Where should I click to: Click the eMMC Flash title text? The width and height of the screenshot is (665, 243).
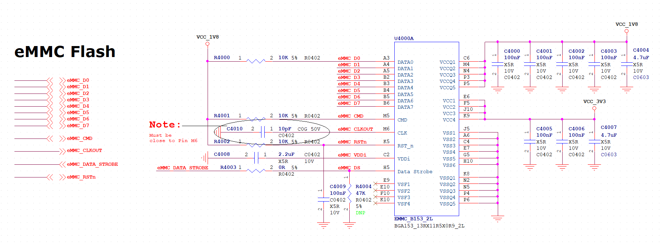65,52
